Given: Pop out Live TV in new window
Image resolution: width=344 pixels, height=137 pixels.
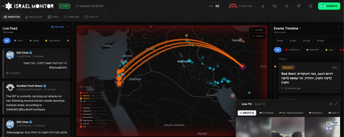Looking at the screenshot, I should pos(330,104).
